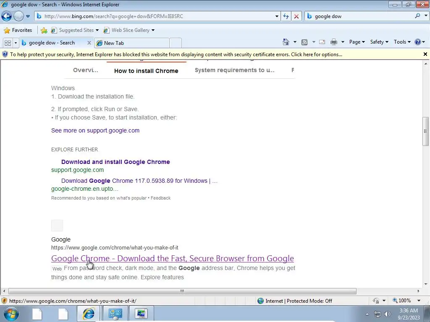Click Internet Protected Mode Off status
430x322 pixels.
coord(295,301)
